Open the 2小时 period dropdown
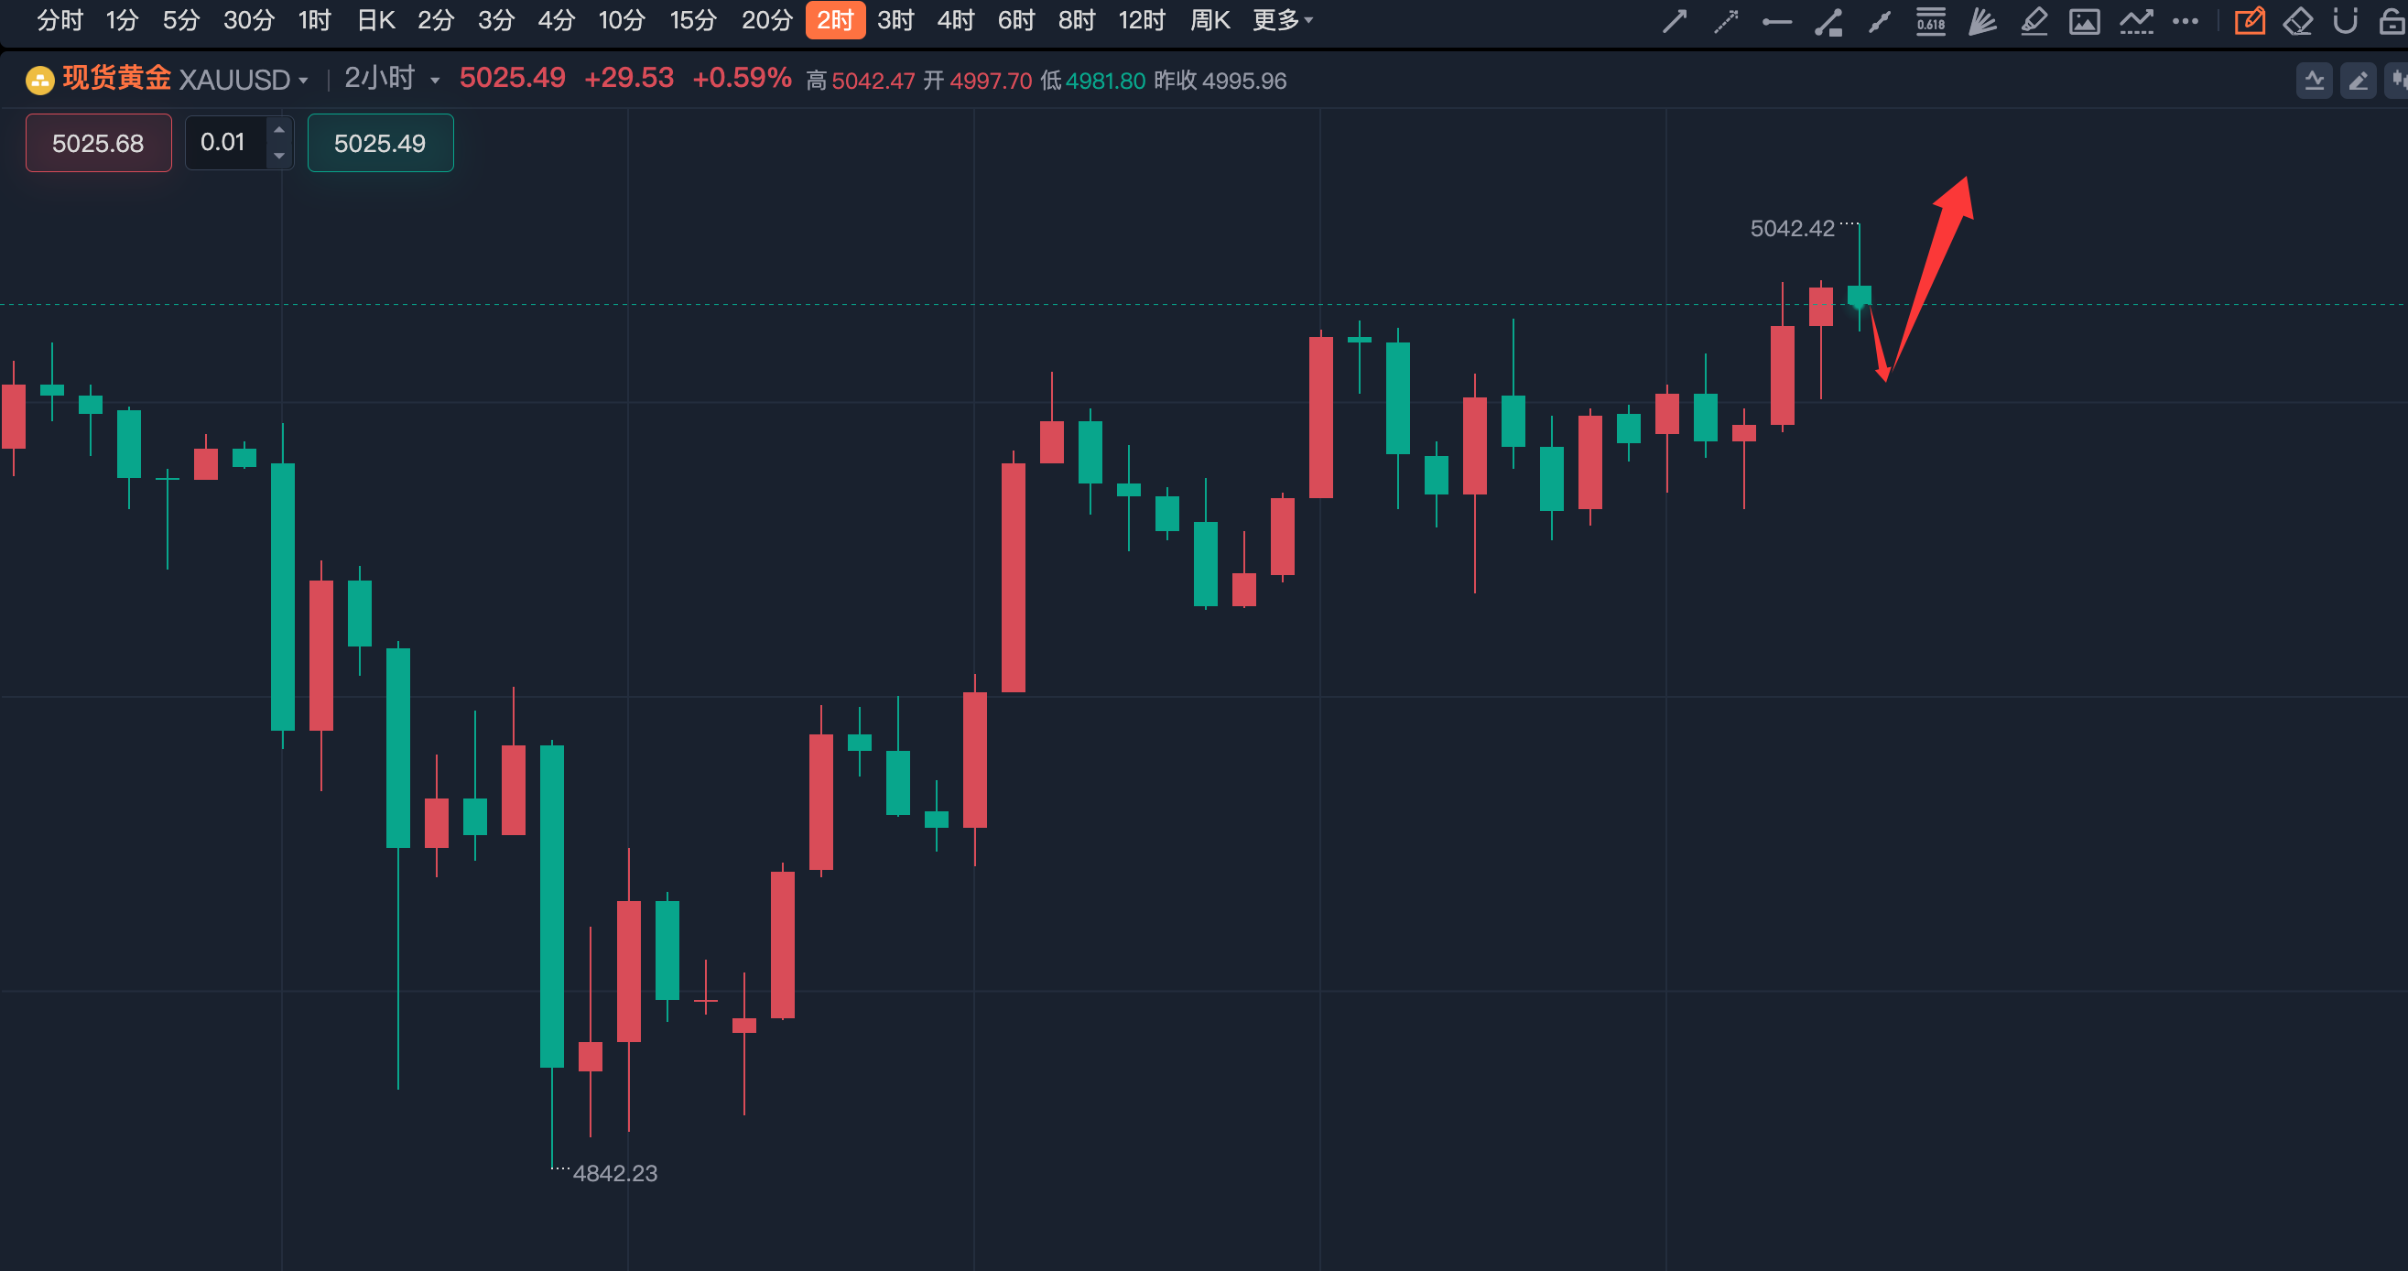This screenshot has width=2408, height=1271. pyautogui.click(x=391, y=80)
